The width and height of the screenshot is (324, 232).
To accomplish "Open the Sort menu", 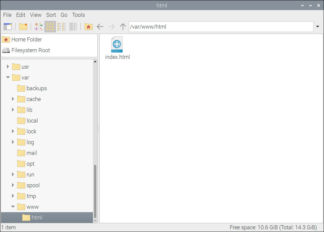I will tap(51, 15).
